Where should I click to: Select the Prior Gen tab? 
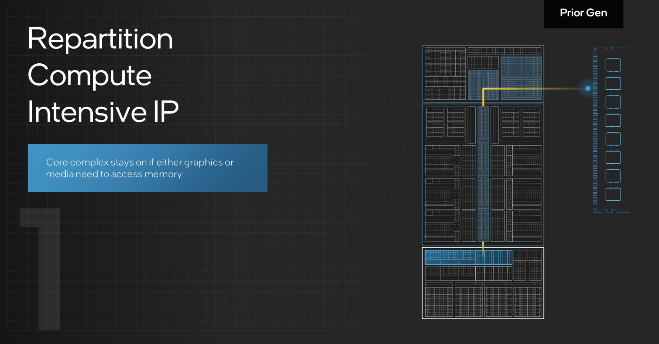pos(583,13)
